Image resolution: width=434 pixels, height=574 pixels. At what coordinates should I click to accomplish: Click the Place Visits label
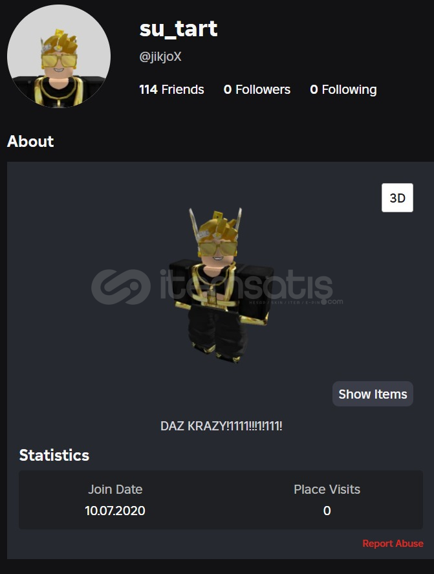327,489
